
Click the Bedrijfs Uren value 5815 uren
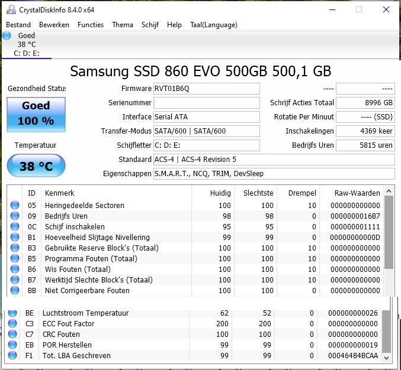tap(365, 145)
